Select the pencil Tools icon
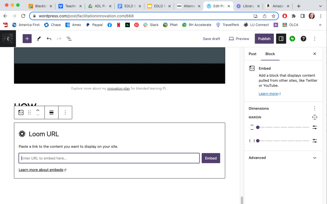Image resolution: width=327 pixels, height=204 pixels. (39, 39)
